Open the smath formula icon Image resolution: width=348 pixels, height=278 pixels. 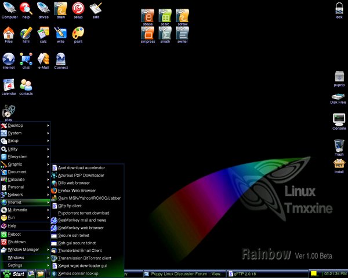[165, 35]
